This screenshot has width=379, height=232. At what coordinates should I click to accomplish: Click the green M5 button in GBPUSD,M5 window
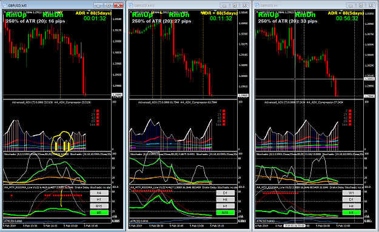(99, 213)
